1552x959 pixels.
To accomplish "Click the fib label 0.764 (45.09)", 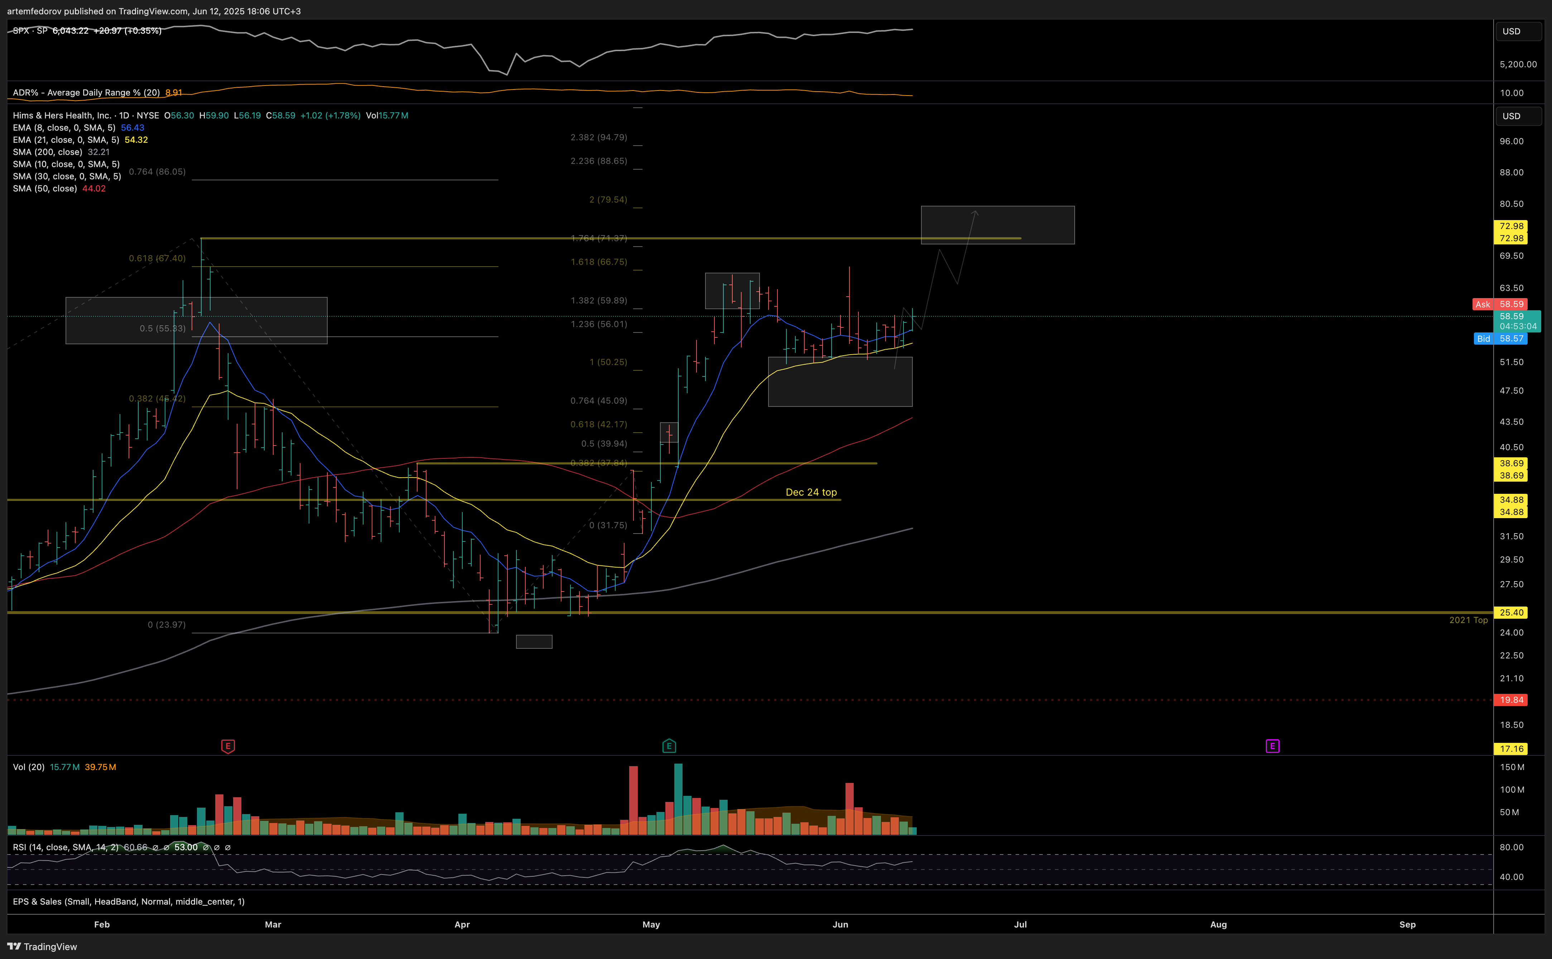I will pyautogui.click(x=599, y=400).
